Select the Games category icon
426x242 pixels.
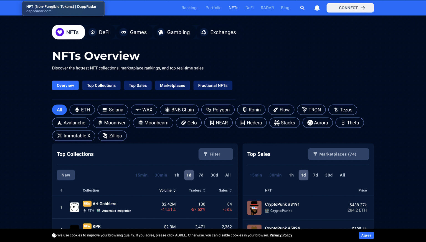click(x=124, y=32)
